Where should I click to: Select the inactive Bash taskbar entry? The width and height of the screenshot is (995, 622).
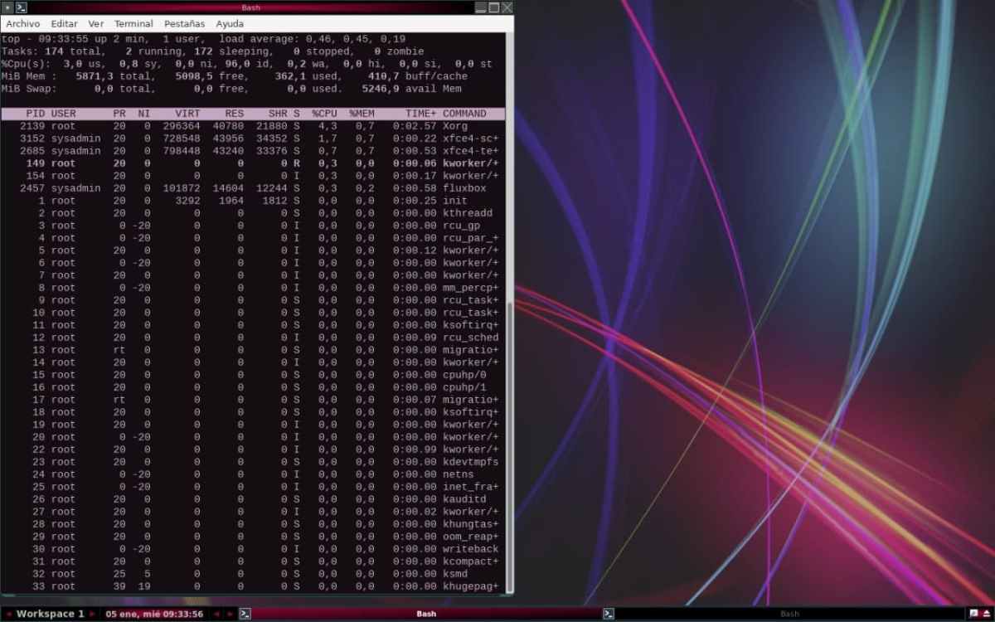tap(788, 614)
